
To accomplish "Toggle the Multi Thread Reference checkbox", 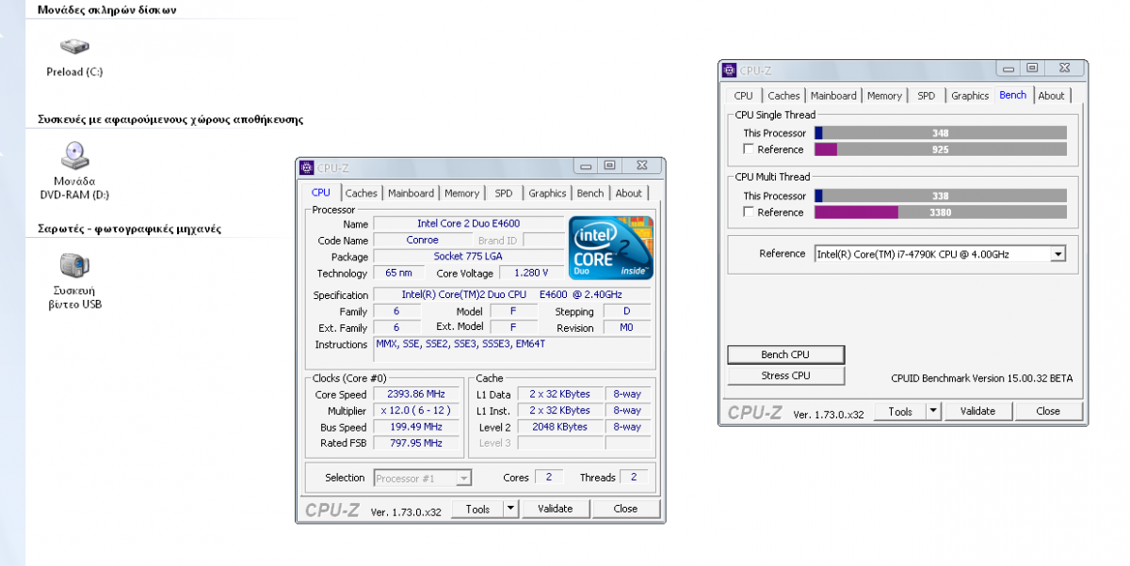I will (x=749, y=212).
